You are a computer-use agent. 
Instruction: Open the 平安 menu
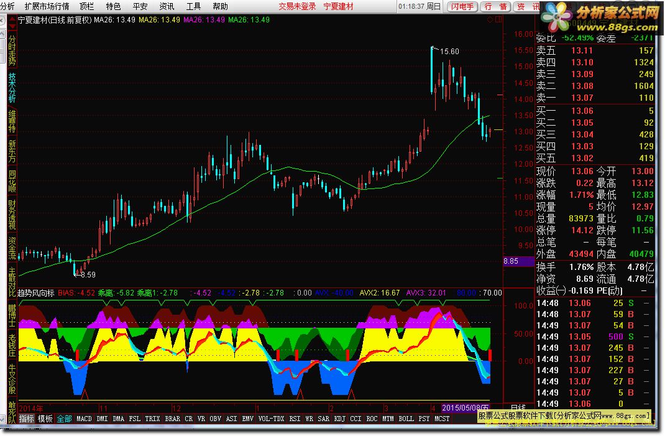pos(140,6)
